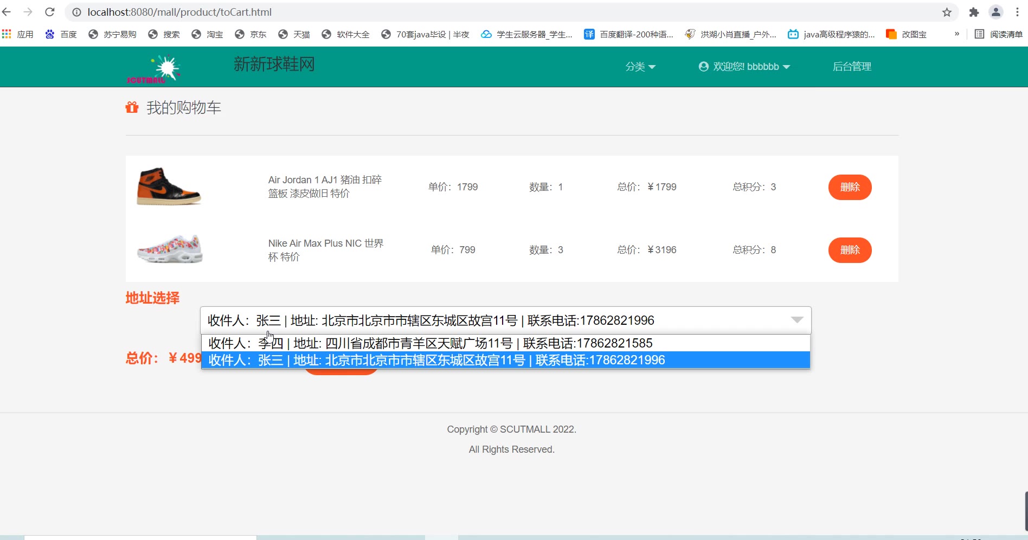This screenshot has width=1028, height=540.
Task: Click the 总积分: 8 text
Action: point(754,250)
